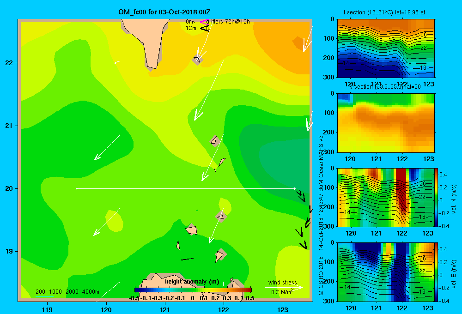Click the 'vel. E (m/s)' axis label
The width and height of the screenshot is (462, 314).
pos(454,273)
